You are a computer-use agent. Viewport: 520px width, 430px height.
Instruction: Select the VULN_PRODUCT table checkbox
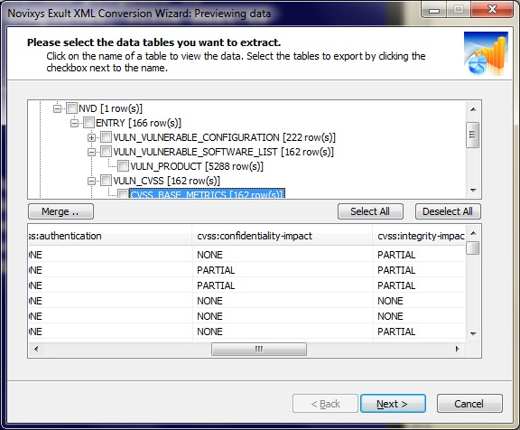click(123, 166)
